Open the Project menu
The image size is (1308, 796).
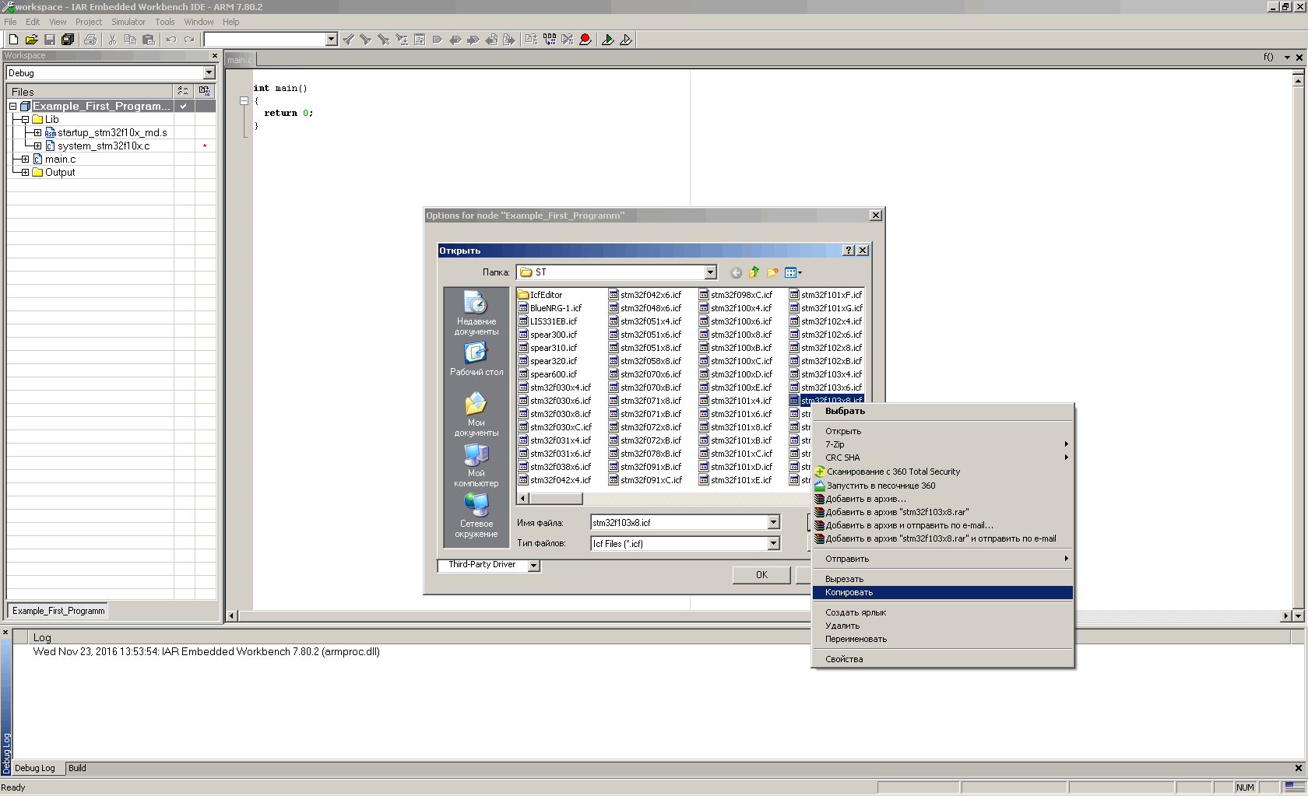point(88,22)
